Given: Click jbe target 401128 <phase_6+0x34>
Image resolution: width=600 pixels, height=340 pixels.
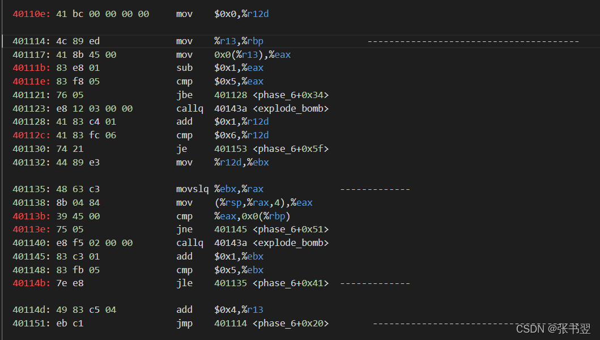Looking at the screenshot, I should click(x=271, y=95).
